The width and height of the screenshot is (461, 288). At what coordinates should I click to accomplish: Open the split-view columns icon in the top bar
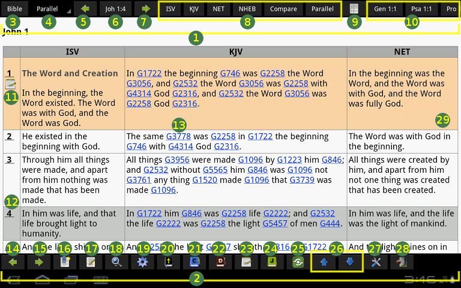354,9
